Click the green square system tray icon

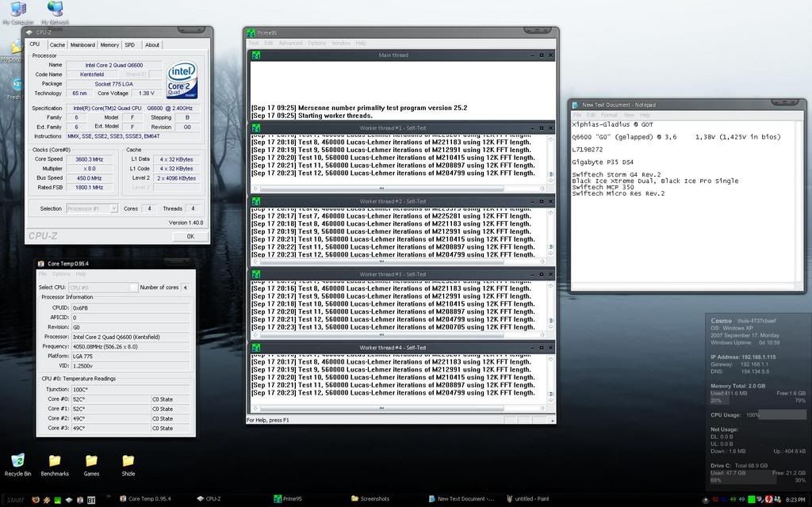(752, 499)
